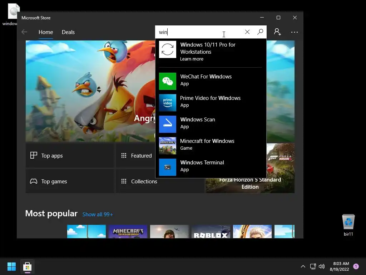Open the Minecraft thumbnail in Most popular
Screen dimensions: 366x275
click(128, 232)
